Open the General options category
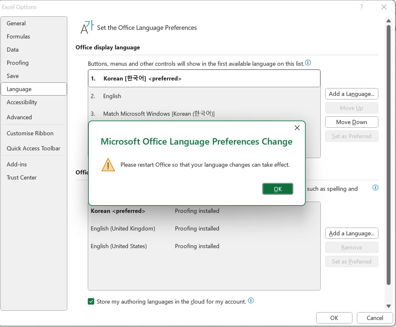396x327 pixels. pyautogui.click(x=34, y=23)
